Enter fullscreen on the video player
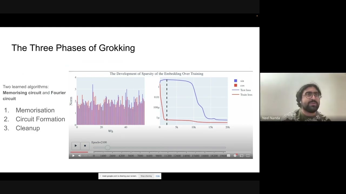This screenshot has width=346, height=194. tap(248, 155)
